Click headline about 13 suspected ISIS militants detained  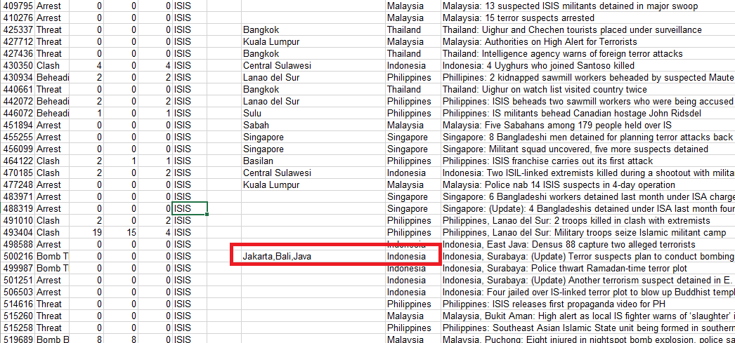pyautogui.click(x=570, y=6)
